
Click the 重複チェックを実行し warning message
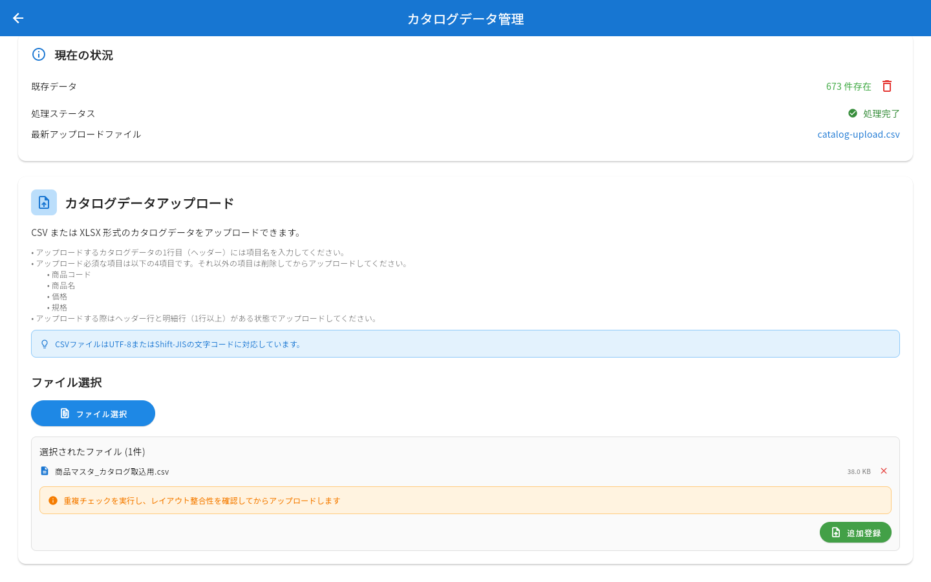[x=202, y=501]
